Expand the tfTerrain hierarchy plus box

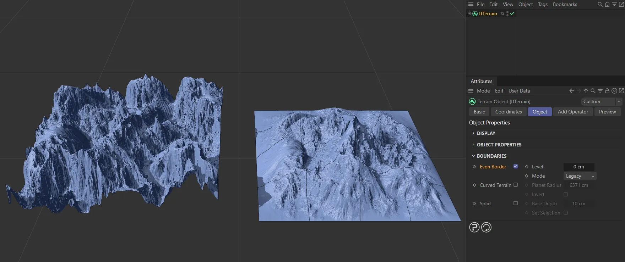469,13
